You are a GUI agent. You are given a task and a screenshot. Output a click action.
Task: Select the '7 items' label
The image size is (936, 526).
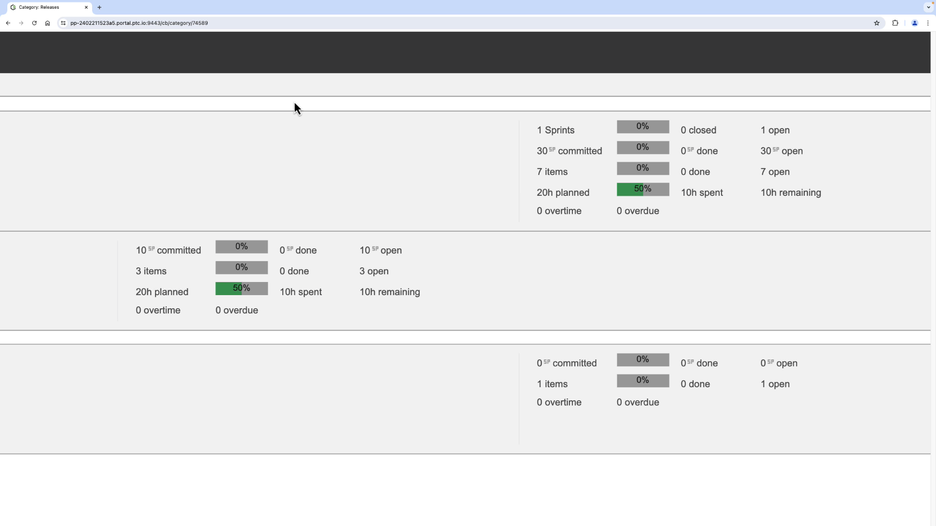pyautogui.click(x=552, y=172)
